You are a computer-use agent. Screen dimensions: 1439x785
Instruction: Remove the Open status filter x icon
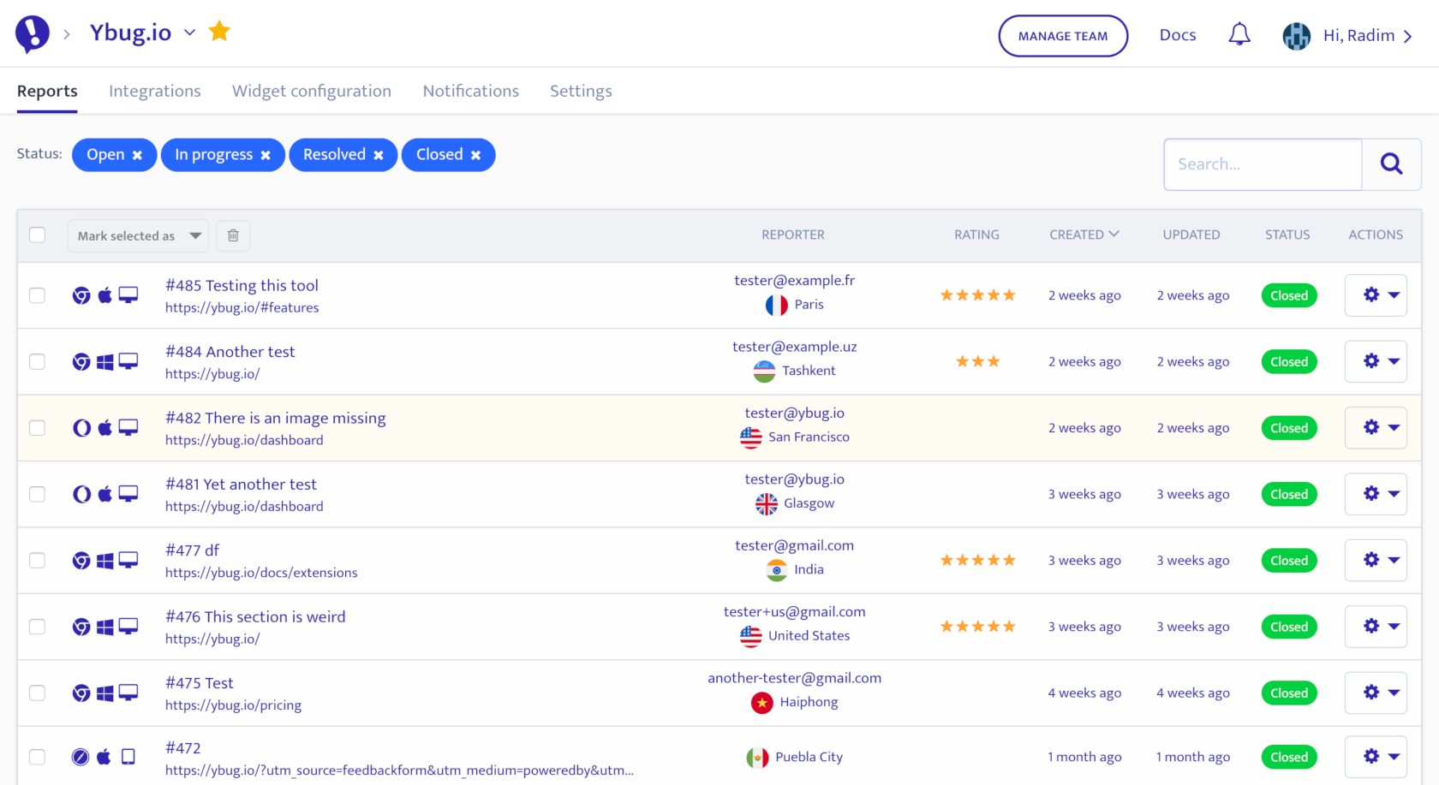(x=137, y=156)
